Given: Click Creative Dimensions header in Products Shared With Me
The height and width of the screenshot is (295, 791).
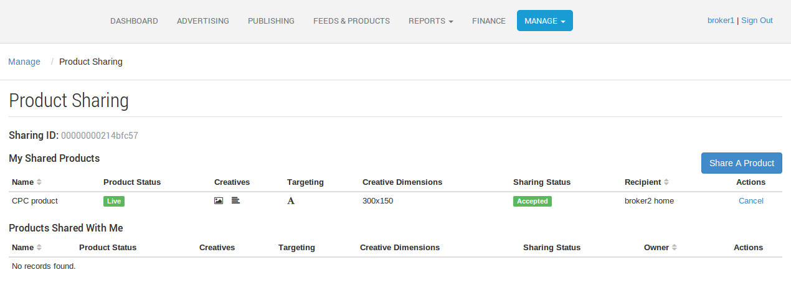Looking at the screenshot, I should (x=400, y=247).
